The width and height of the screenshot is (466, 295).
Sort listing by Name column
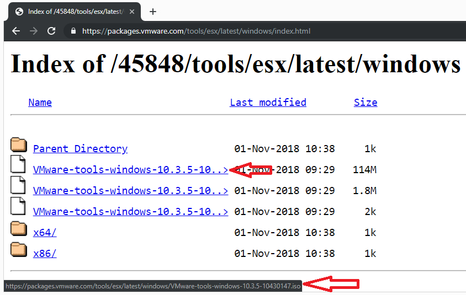tap(40, 103)
